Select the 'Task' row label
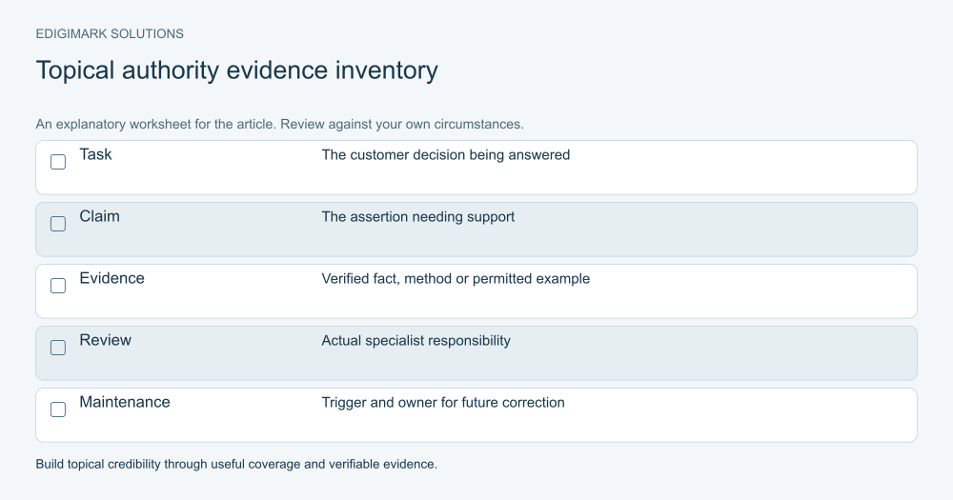 pos(95,154)
